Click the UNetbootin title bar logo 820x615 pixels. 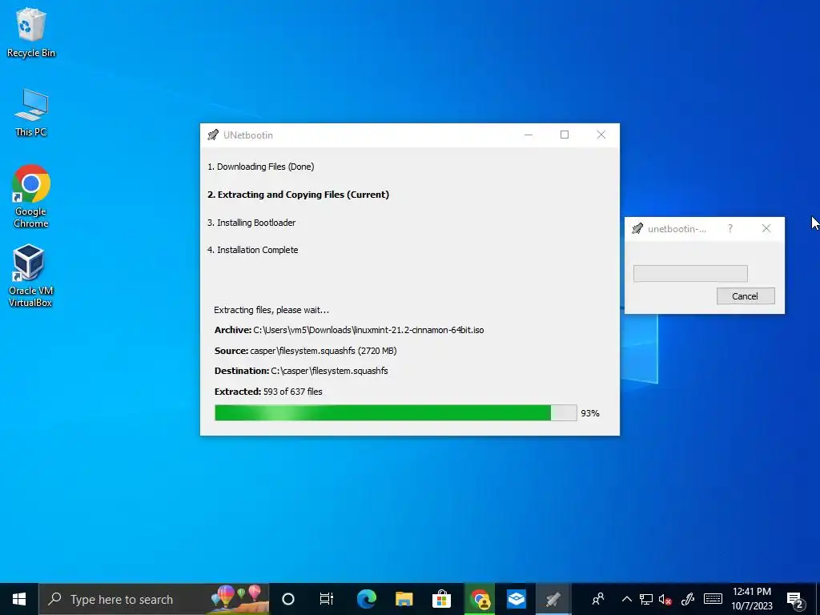click(x=213, y=135)
